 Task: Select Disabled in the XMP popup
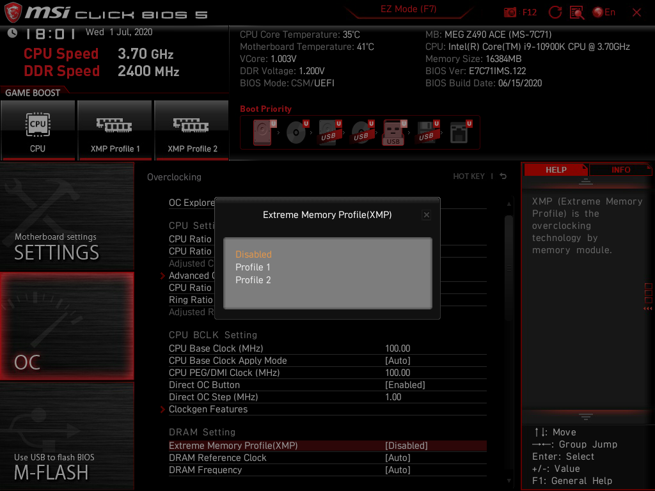[x=253, y=254]
